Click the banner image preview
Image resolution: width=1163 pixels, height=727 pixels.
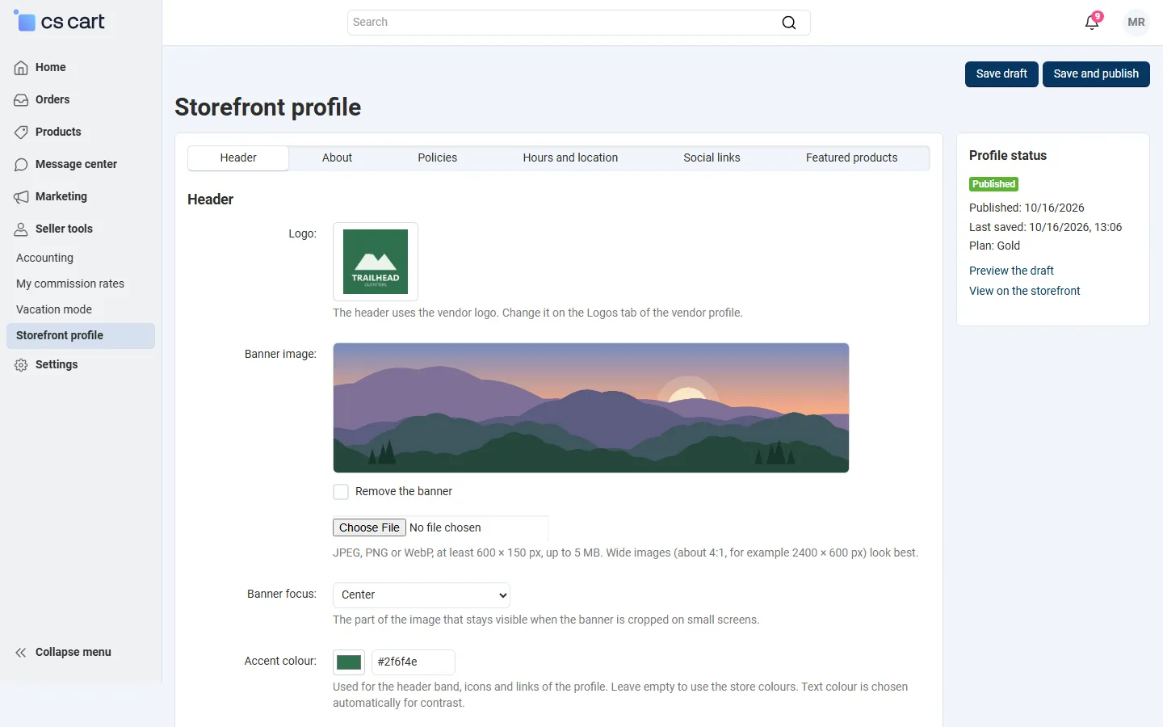[x=591, y=408]
